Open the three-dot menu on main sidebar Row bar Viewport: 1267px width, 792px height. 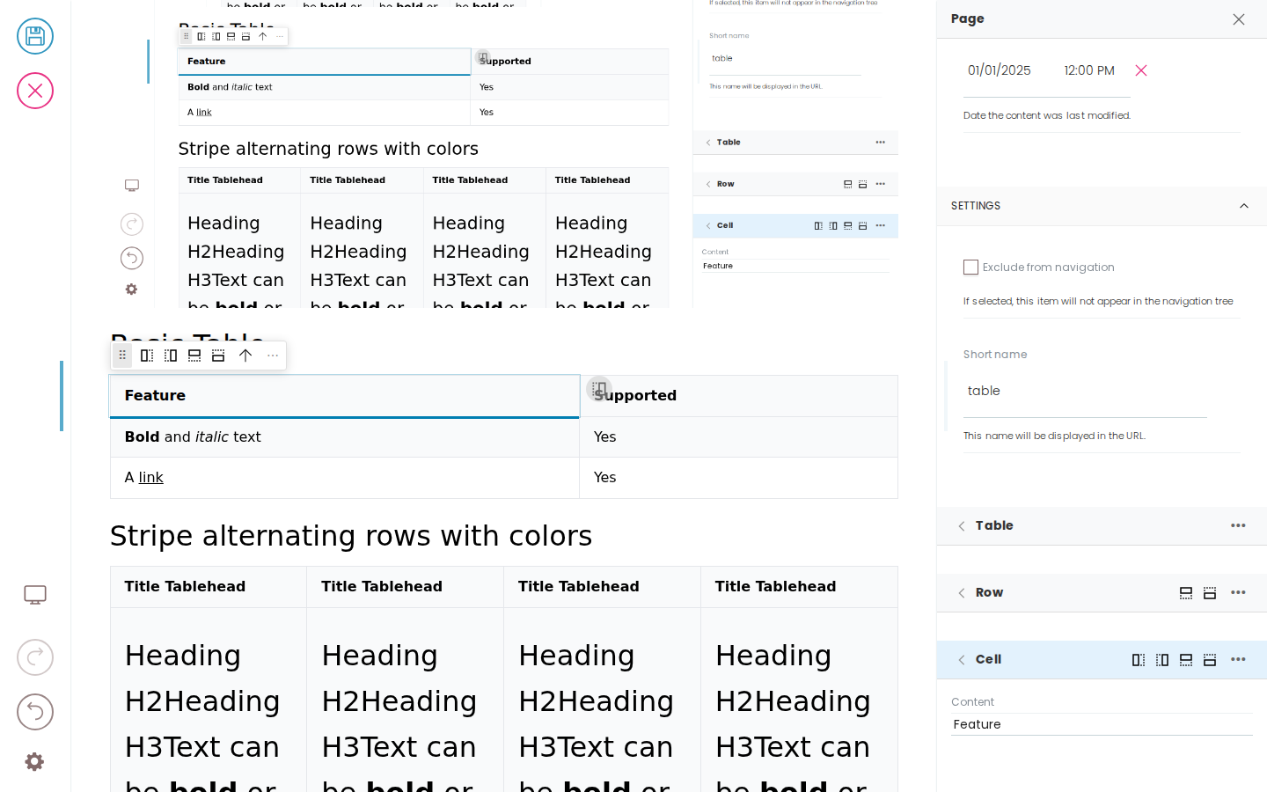click(1238, 592)
